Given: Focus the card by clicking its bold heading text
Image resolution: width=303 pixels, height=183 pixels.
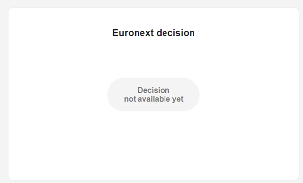Looking at the screenshot, I should (154, 33).
